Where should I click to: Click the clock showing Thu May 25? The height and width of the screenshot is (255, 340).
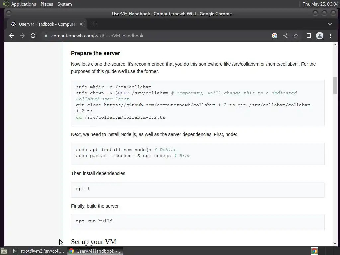pyautogui.click(x=320, y=4)
